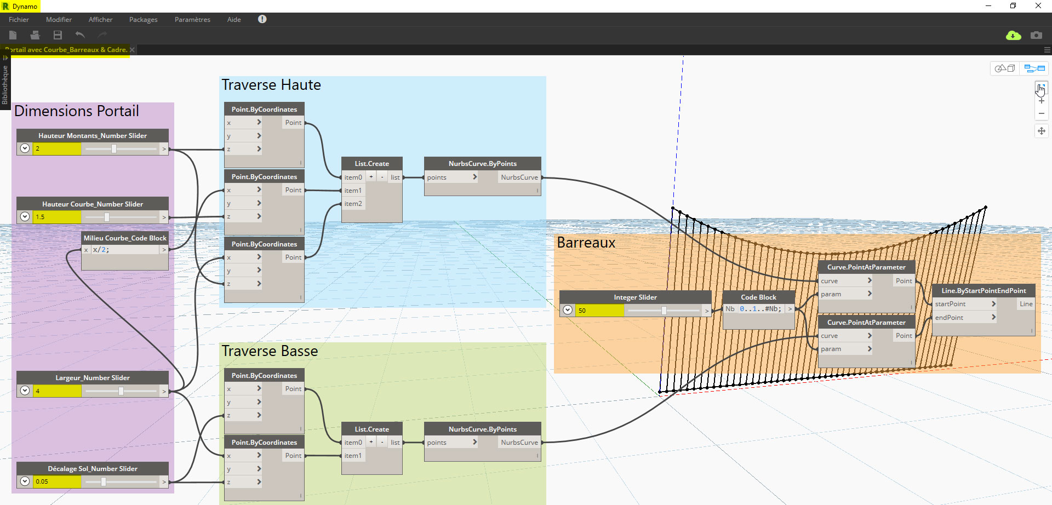1052x505 pixels.
Task: Open the Packages menu
Action: pyautogui.click(x=142, y=19)
